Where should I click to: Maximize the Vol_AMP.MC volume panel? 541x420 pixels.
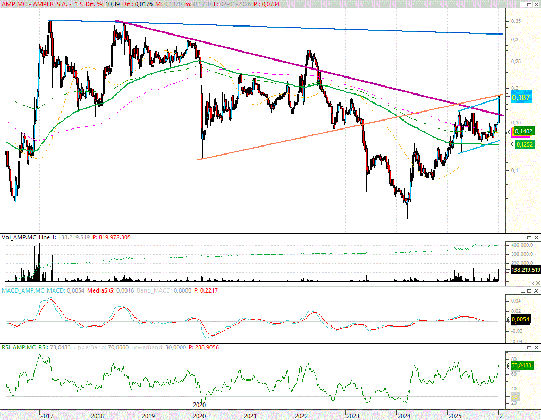[x=529, y=237]
